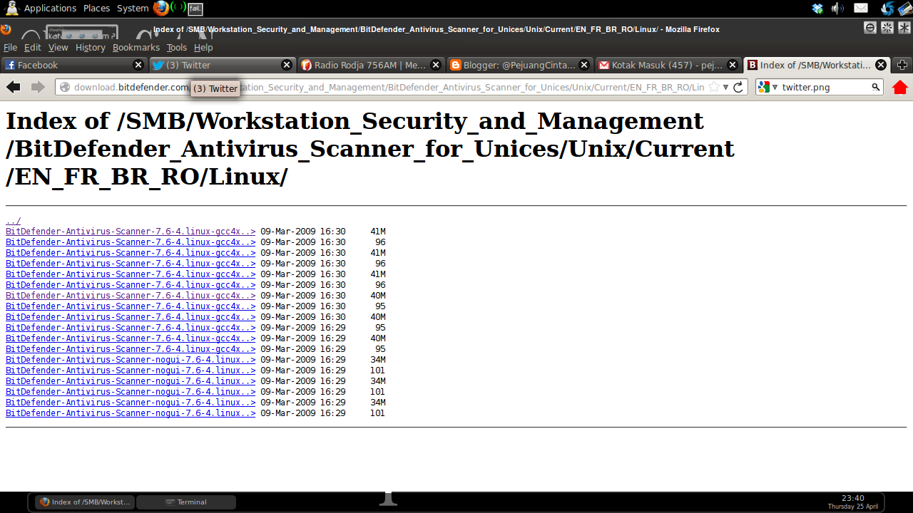Click the Index of /SMB/Workst... taskbar button
The width and height of the screenshot is (913, 513).
point(85,502)
